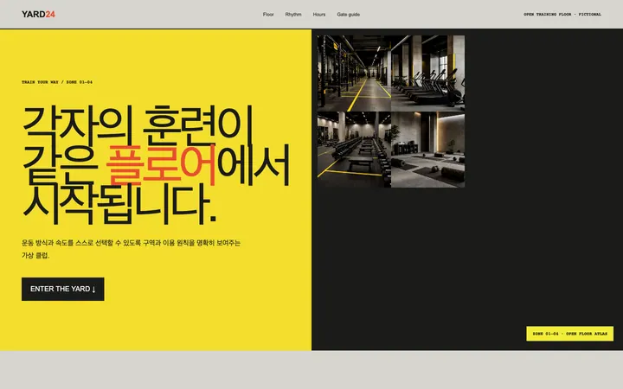Click the paragraph beginning 운동 방식과 속도를
Viewport: 623px width, 389px height.
pyautogui.click(x=132, y=249)
